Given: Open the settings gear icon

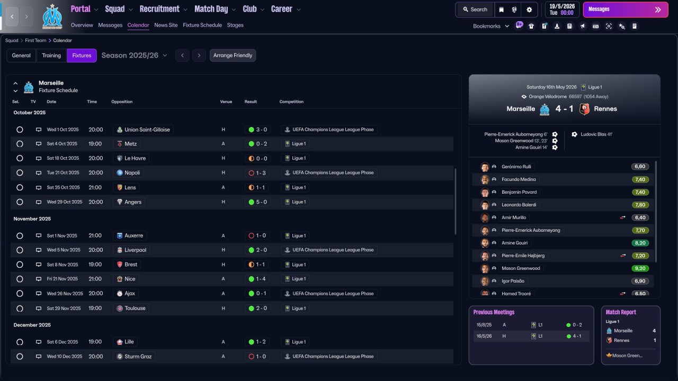Looking at the screenshot, I should [x=529, y=10].
